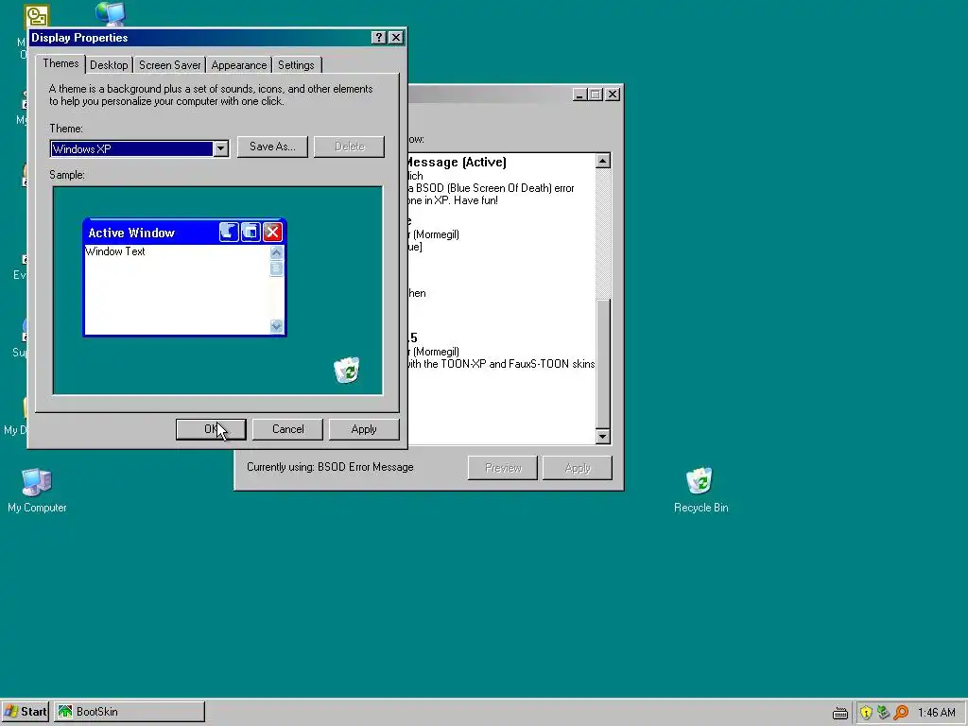Click the sample window scrollbar up arrow
This screenshot has height=726, width=968.
pyautogui.click(x=277, y=251)
